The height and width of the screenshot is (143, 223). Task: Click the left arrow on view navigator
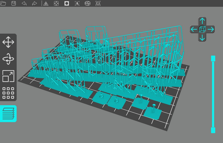194,29
